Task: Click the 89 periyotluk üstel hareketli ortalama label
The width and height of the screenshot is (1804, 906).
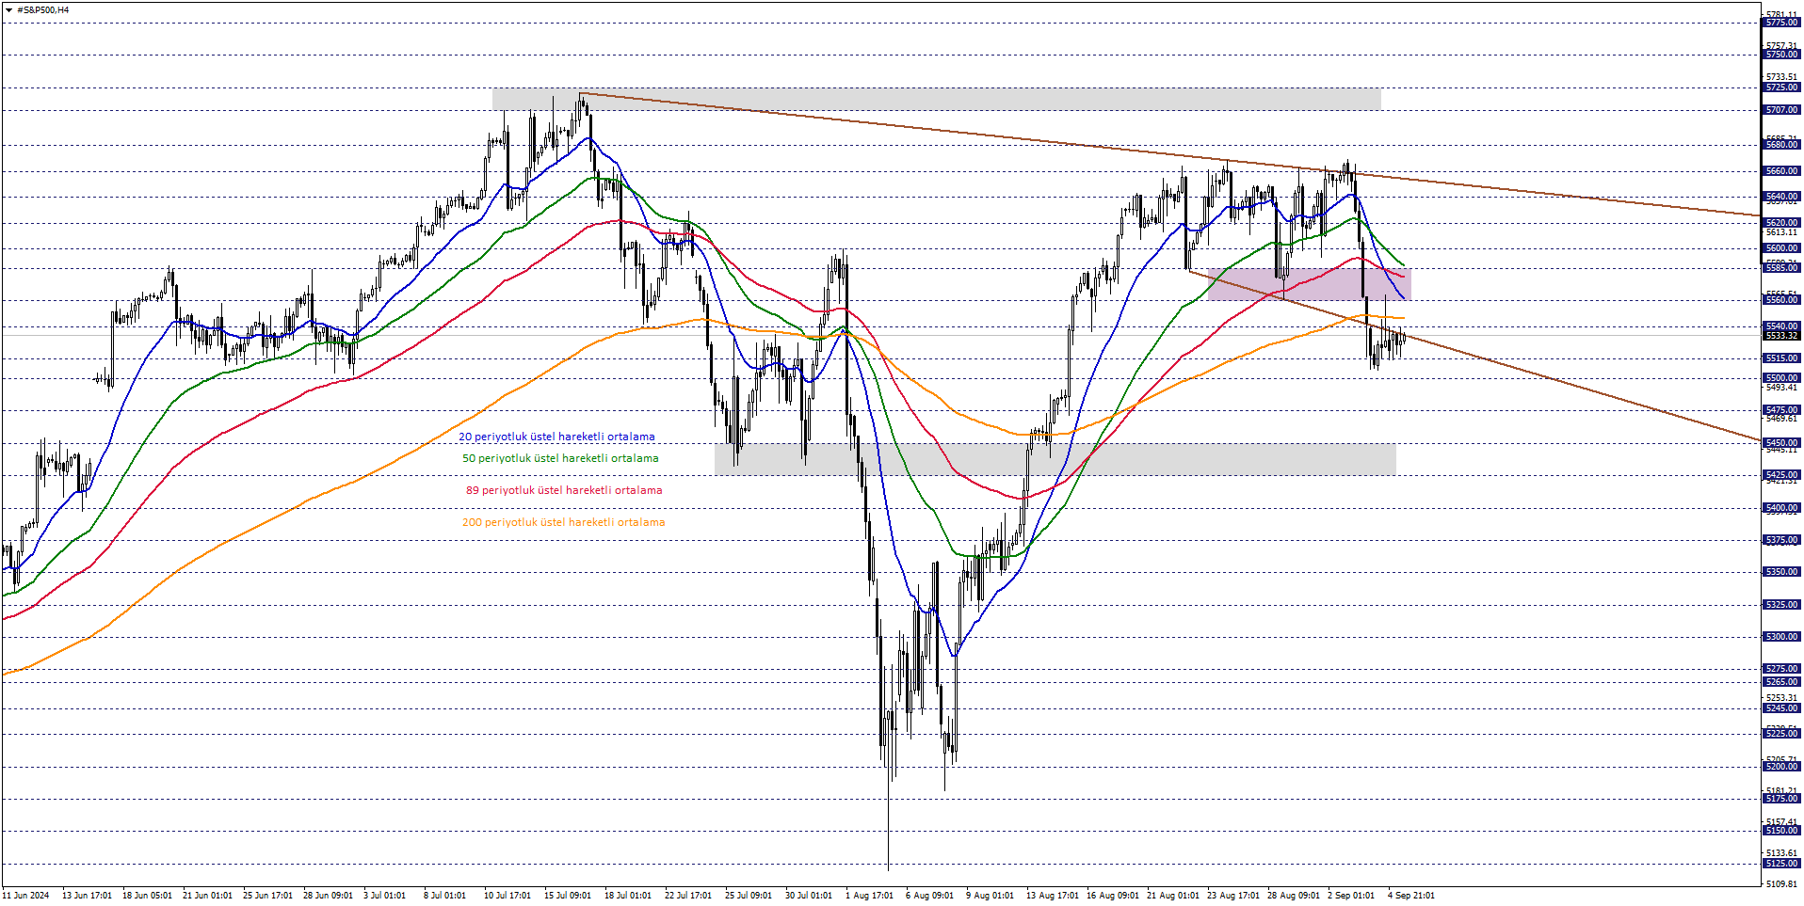Action: [564, 490]
